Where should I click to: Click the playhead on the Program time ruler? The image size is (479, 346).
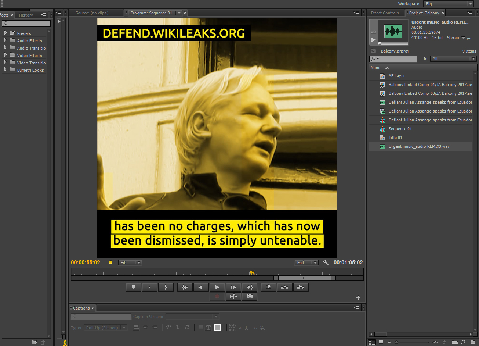[x=252, y=272]
